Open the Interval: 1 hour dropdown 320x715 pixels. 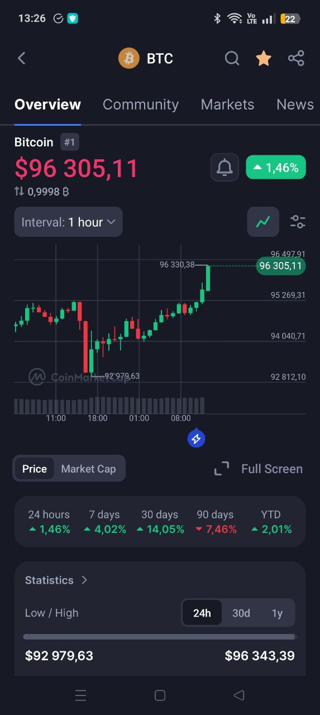68,222
